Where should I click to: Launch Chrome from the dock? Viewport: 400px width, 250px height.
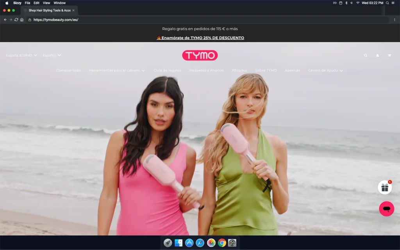click(222, 243)
